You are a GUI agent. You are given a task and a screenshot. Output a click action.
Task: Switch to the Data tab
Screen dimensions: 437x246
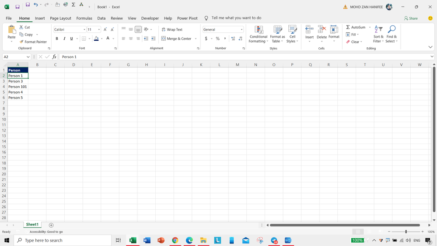coord(101,18)
